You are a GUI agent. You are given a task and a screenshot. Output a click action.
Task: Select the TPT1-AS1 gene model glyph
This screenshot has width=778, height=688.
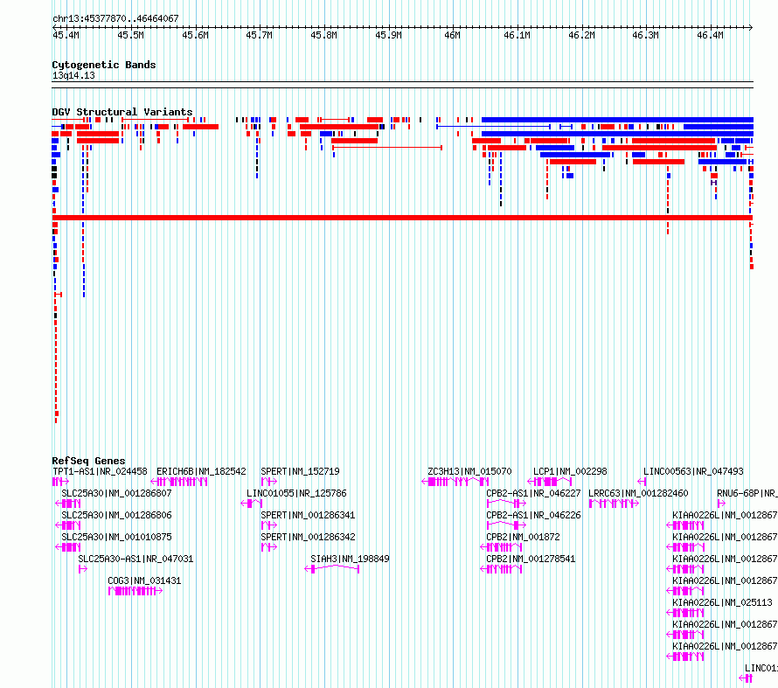(60, 482)
